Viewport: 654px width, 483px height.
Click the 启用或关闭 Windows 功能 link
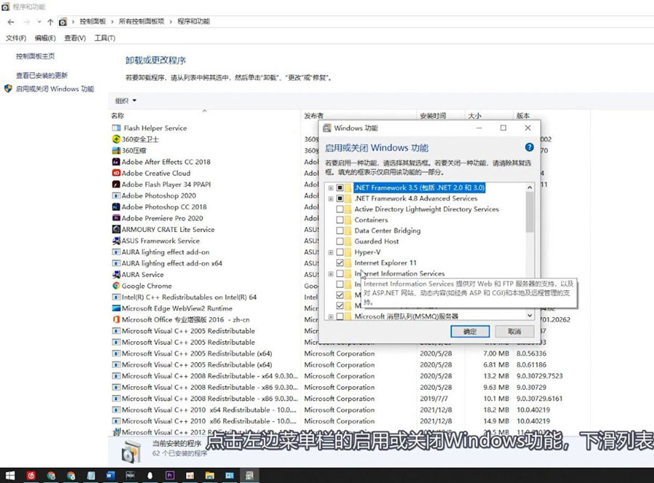pos(55,89)
